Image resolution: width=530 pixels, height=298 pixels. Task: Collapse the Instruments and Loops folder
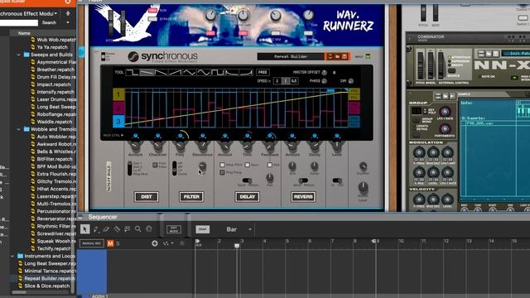pos(13,256)
